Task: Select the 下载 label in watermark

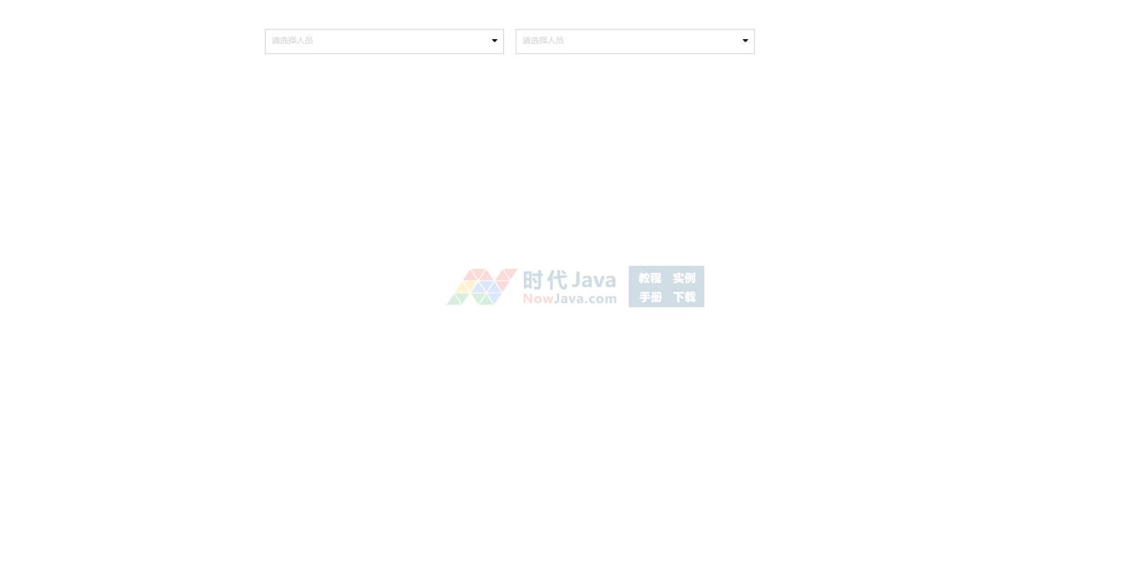Action: click(x=684, y=297)
